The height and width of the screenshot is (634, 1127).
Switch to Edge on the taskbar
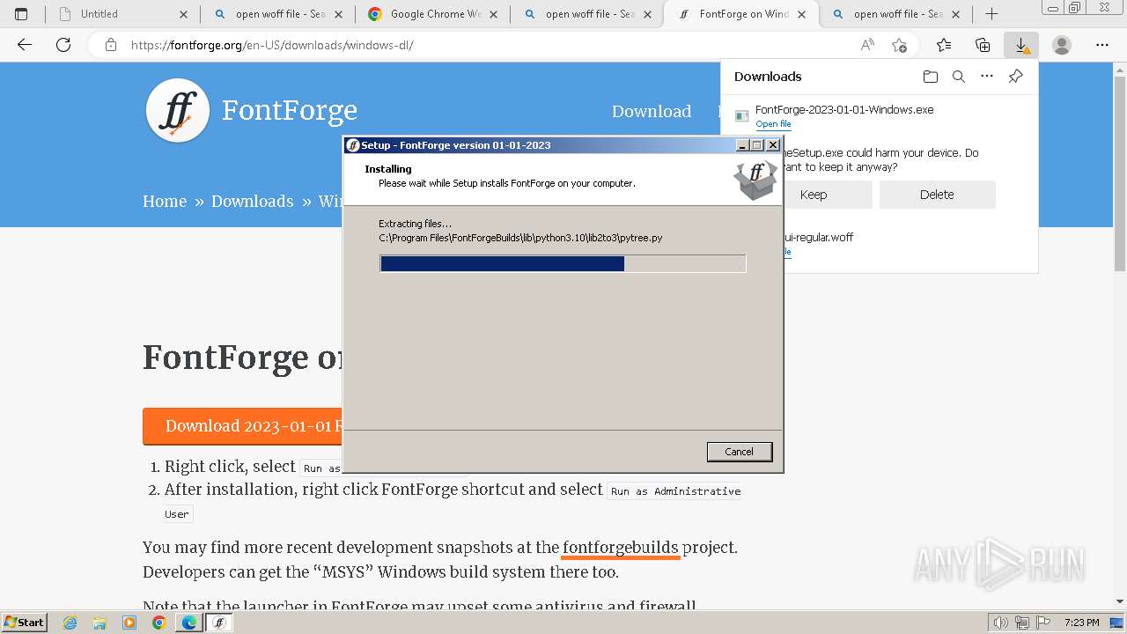coord(189,623)
